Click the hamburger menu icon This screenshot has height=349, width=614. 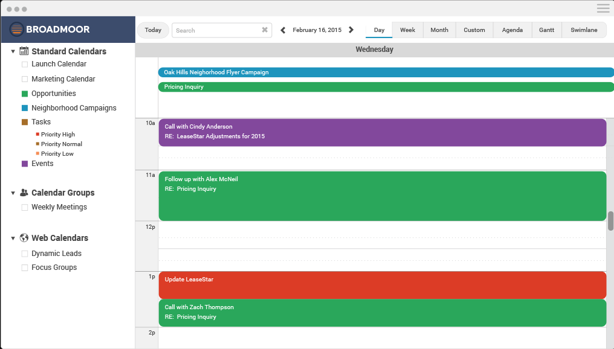click(603, 8)
